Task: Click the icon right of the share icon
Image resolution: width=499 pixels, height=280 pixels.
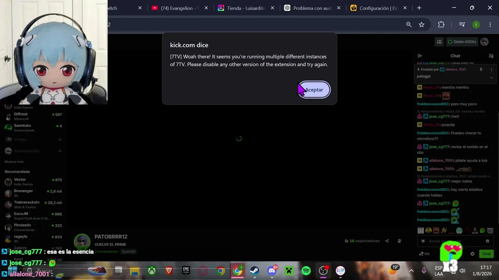Action: 399,241
